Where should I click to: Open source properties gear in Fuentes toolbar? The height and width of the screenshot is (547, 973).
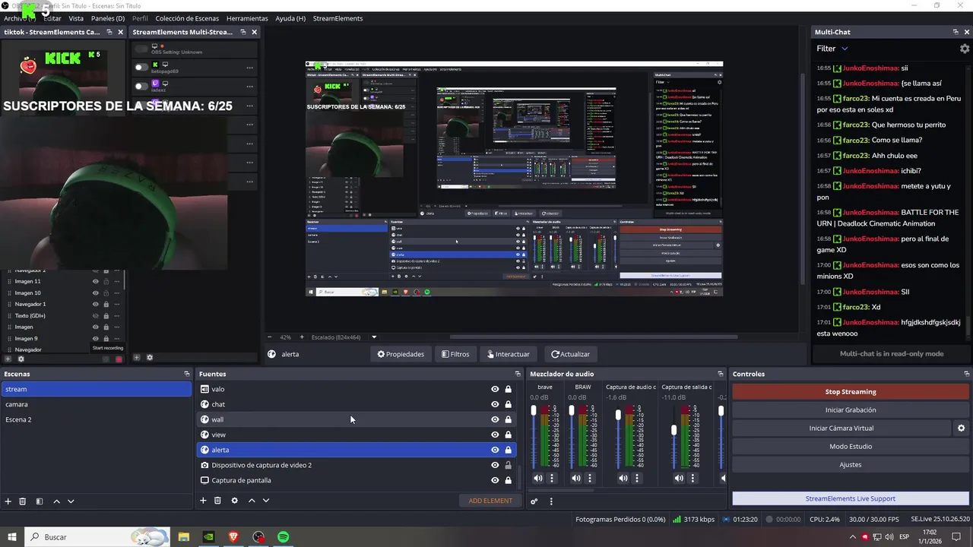pyautogui.click(x=234, y=501)
